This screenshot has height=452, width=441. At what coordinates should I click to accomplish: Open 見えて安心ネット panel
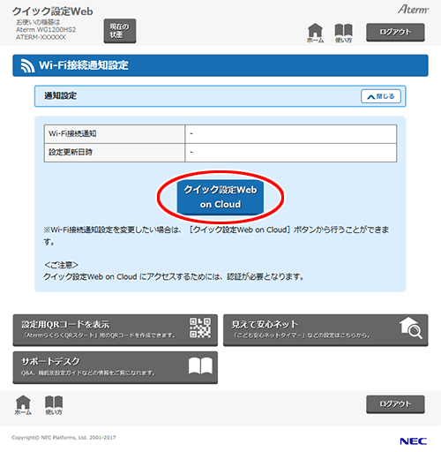[x=325, y=329]
